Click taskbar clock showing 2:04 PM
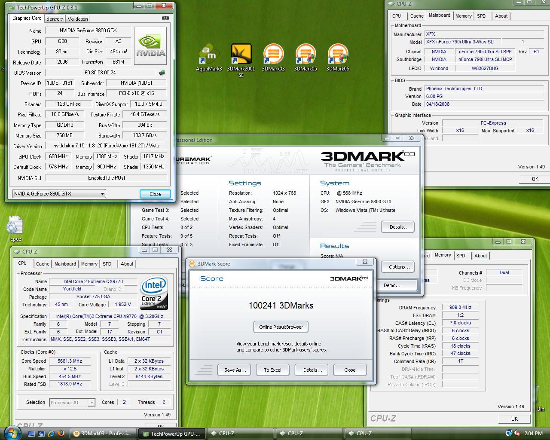 point(534,434)
